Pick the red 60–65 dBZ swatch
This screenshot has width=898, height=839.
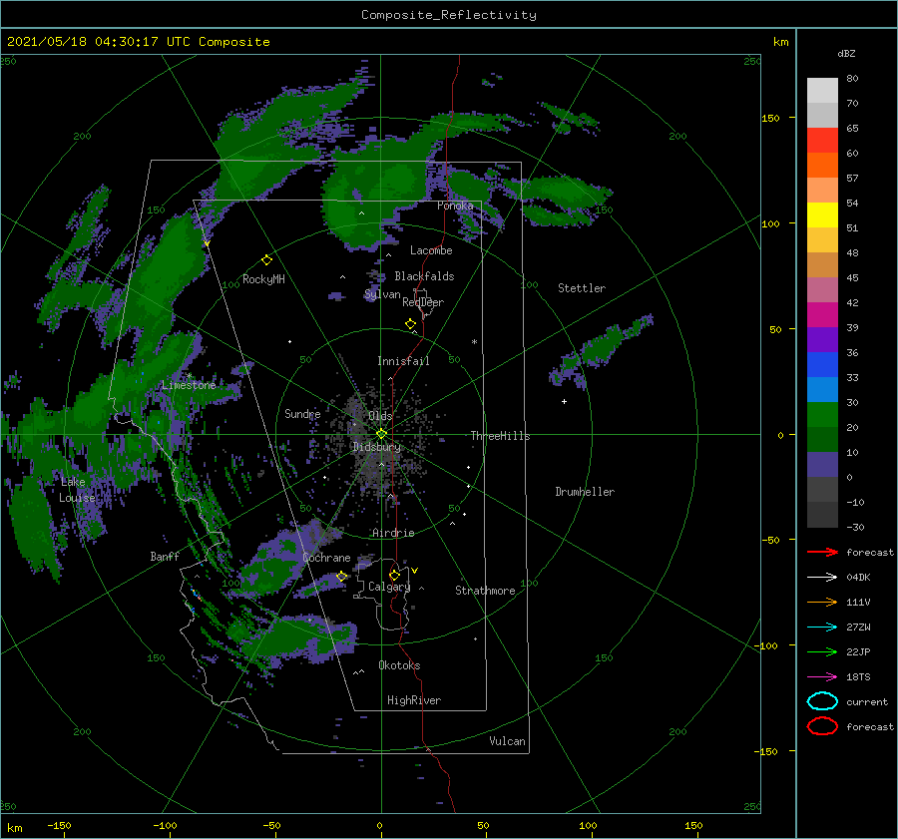[822, 141]
